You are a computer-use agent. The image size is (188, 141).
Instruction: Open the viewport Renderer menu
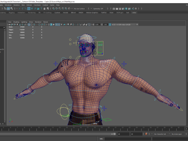(38, 22)
